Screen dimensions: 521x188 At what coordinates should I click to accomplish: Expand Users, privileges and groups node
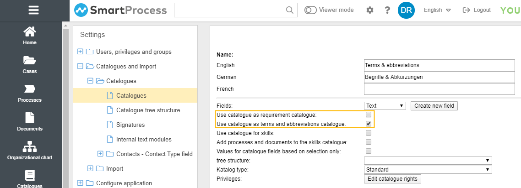coord(81,52)
